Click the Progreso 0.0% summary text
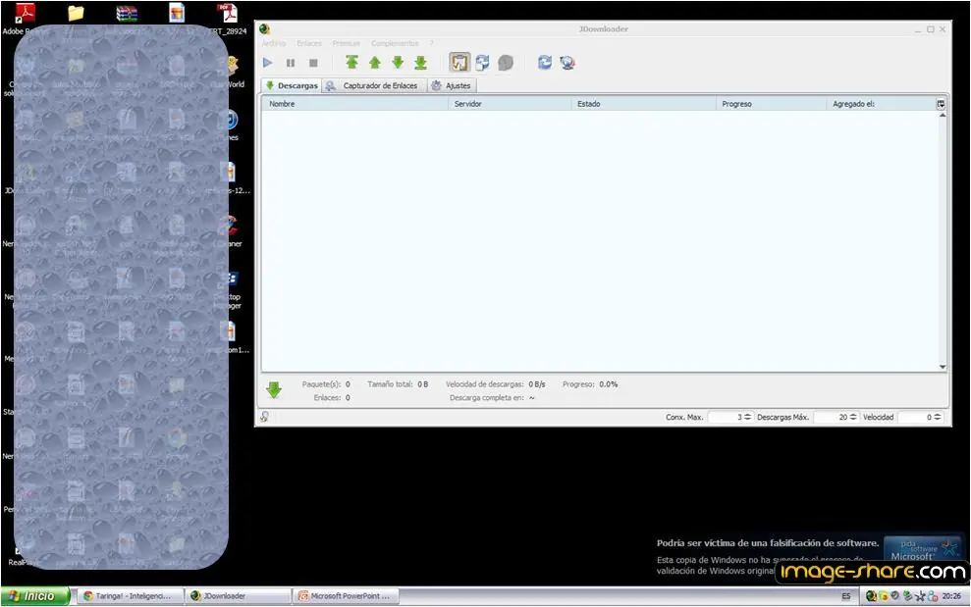The height and width of the screenshot is (607, 971). tap(590, 384)
